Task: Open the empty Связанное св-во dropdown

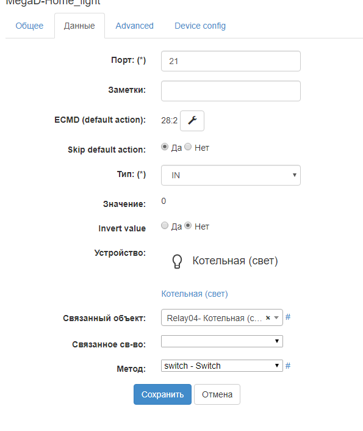Action: tap(222, 341)
